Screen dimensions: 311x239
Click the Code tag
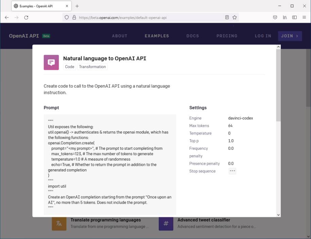[x=70, y=67]
